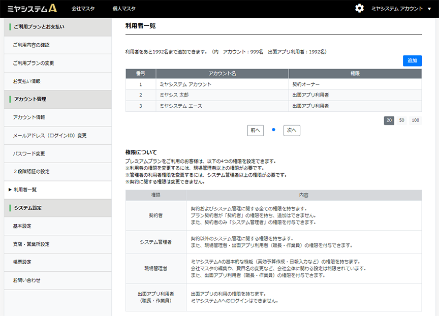This screenshot has height=316, width=439.
Task: Set page size to 20
Action: click(x=389, y=120)
